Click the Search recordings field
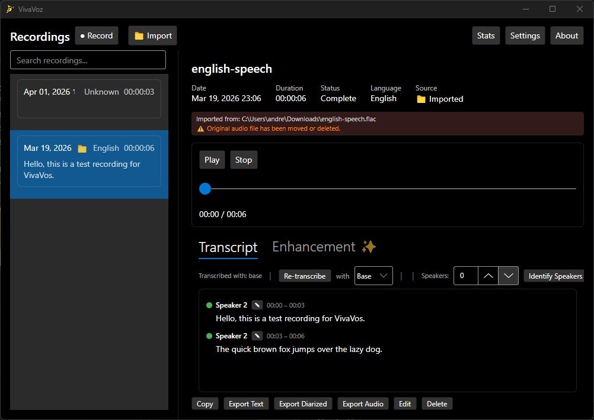The image size is (594, 420). [88, 60]
